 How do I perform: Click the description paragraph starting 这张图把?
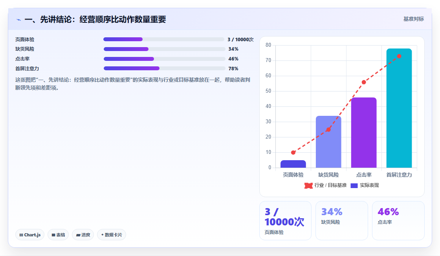pyautogui.click(x=133, y=84)
